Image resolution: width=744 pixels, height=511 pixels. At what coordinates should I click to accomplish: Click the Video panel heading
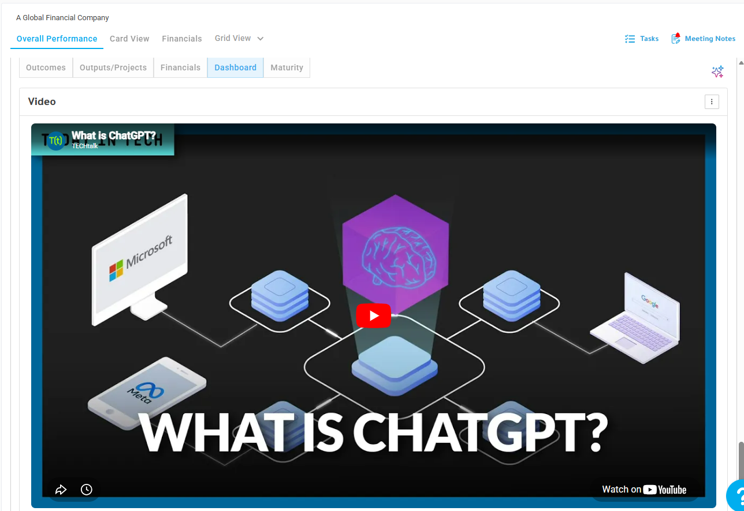point(42,102)
